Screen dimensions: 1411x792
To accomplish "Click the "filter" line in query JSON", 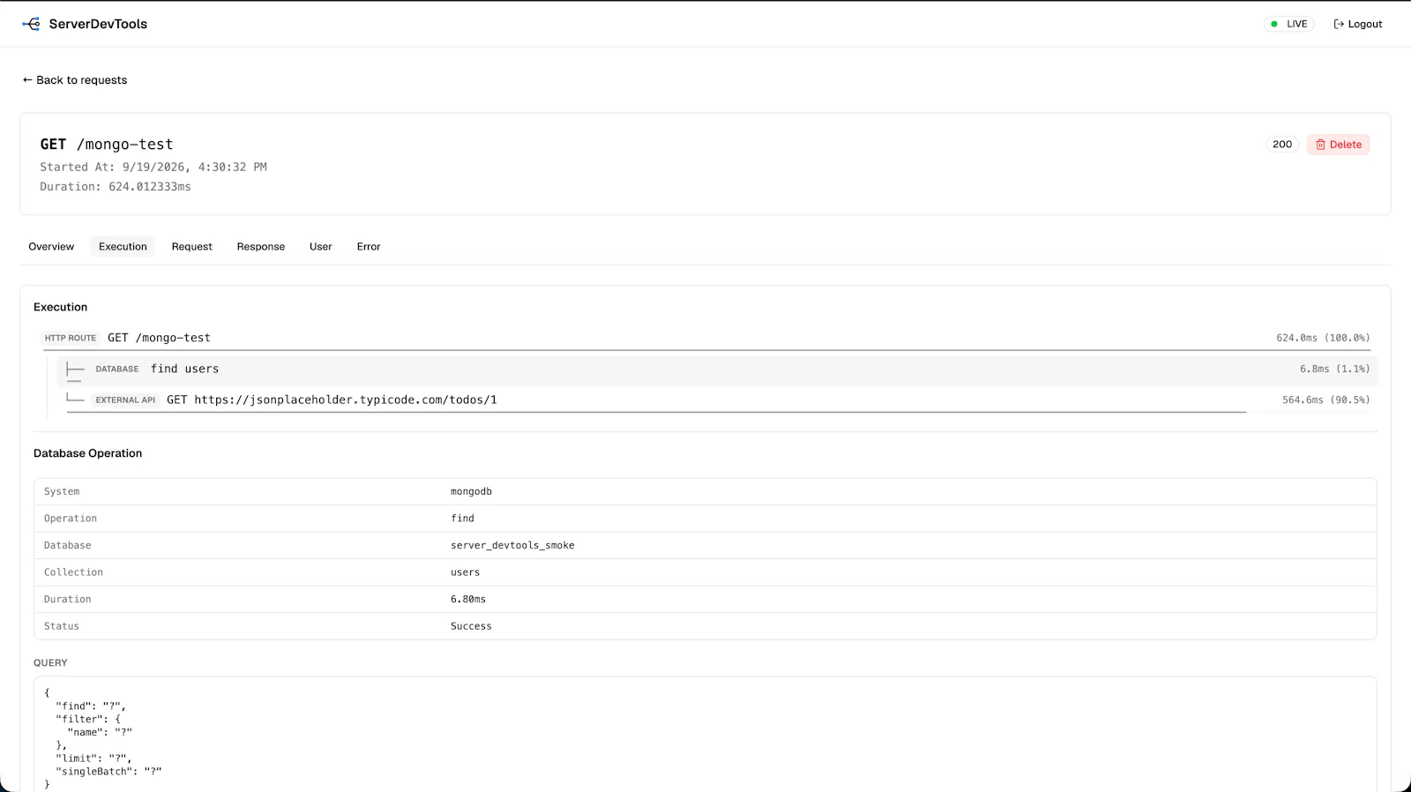I will (x=88, y=720).
